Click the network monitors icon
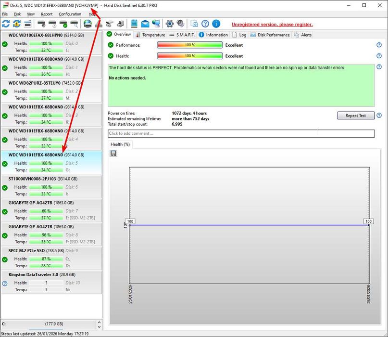Viewport: 388px width, 337px height. click(x=156, y=24)
